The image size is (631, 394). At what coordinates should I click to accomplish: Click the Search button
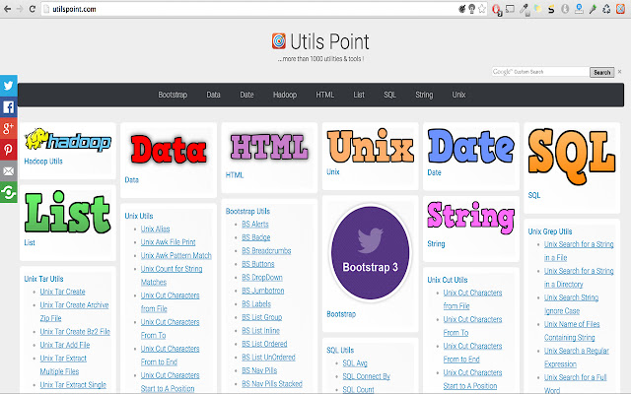click(602, 72)
